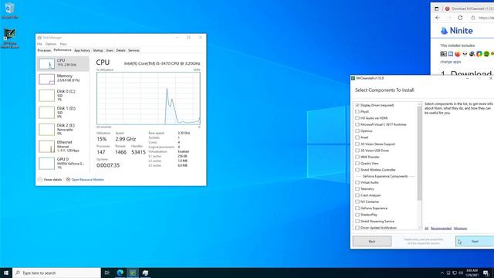Open the volume control in system tray
Viewport: 494px width, 278px height.
point(461,273)
